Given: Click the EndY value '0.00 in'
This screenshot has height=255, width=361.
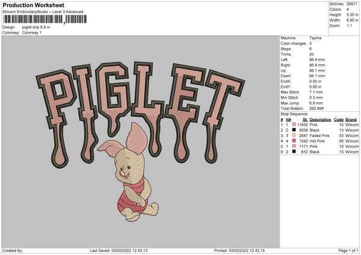Looking at the screenshot, I should pos(315,87).
